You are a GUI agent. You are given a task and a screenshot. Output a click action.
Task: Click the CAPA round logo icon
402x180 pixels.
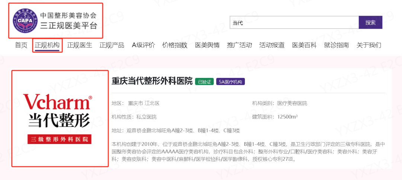[x=25, y=20]
